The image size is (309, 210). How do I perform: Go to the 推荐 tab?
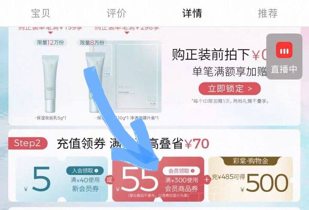click(268, 13)
